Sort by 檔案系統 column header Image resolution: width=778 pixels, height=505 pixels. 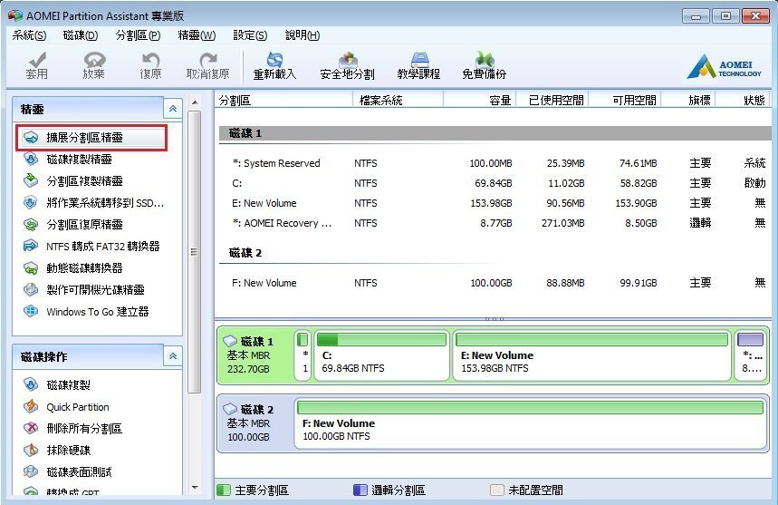[x=398, y=101]
